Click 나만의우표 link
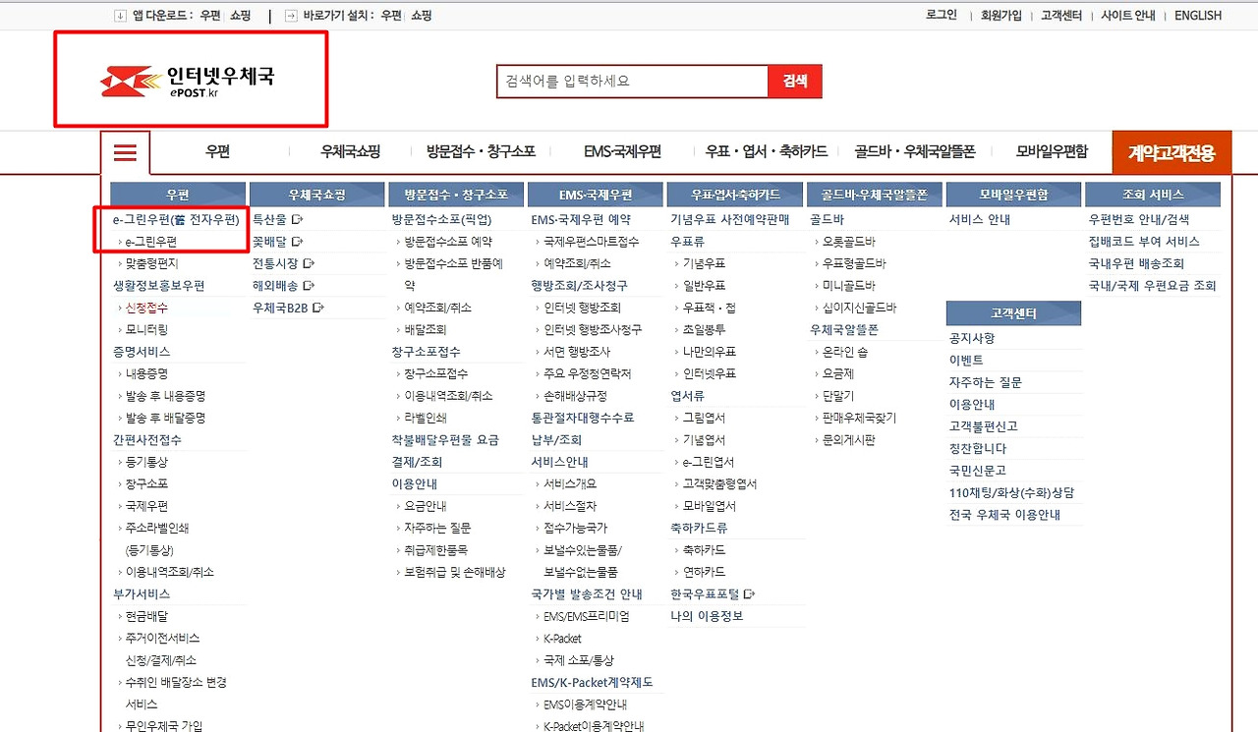The image size is (1258, 732). click(710, 352)
